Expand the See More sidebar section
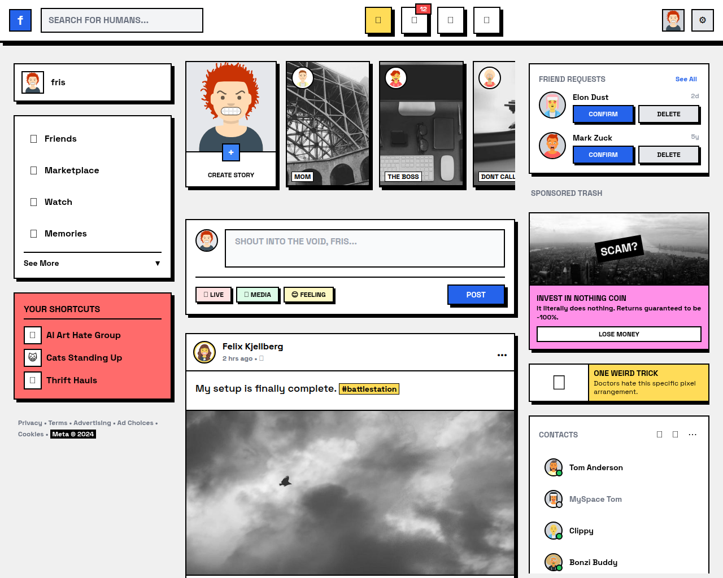This screenshot has width=723, height=578. click(92, 263)
